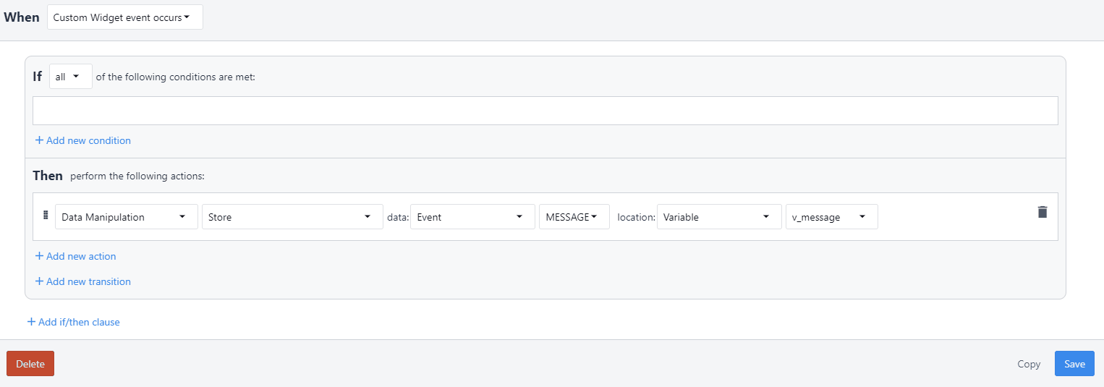Screen dimensions: 1104x387
Task: Open the Variable location dropdown
Action: click(x=718, y=217)
